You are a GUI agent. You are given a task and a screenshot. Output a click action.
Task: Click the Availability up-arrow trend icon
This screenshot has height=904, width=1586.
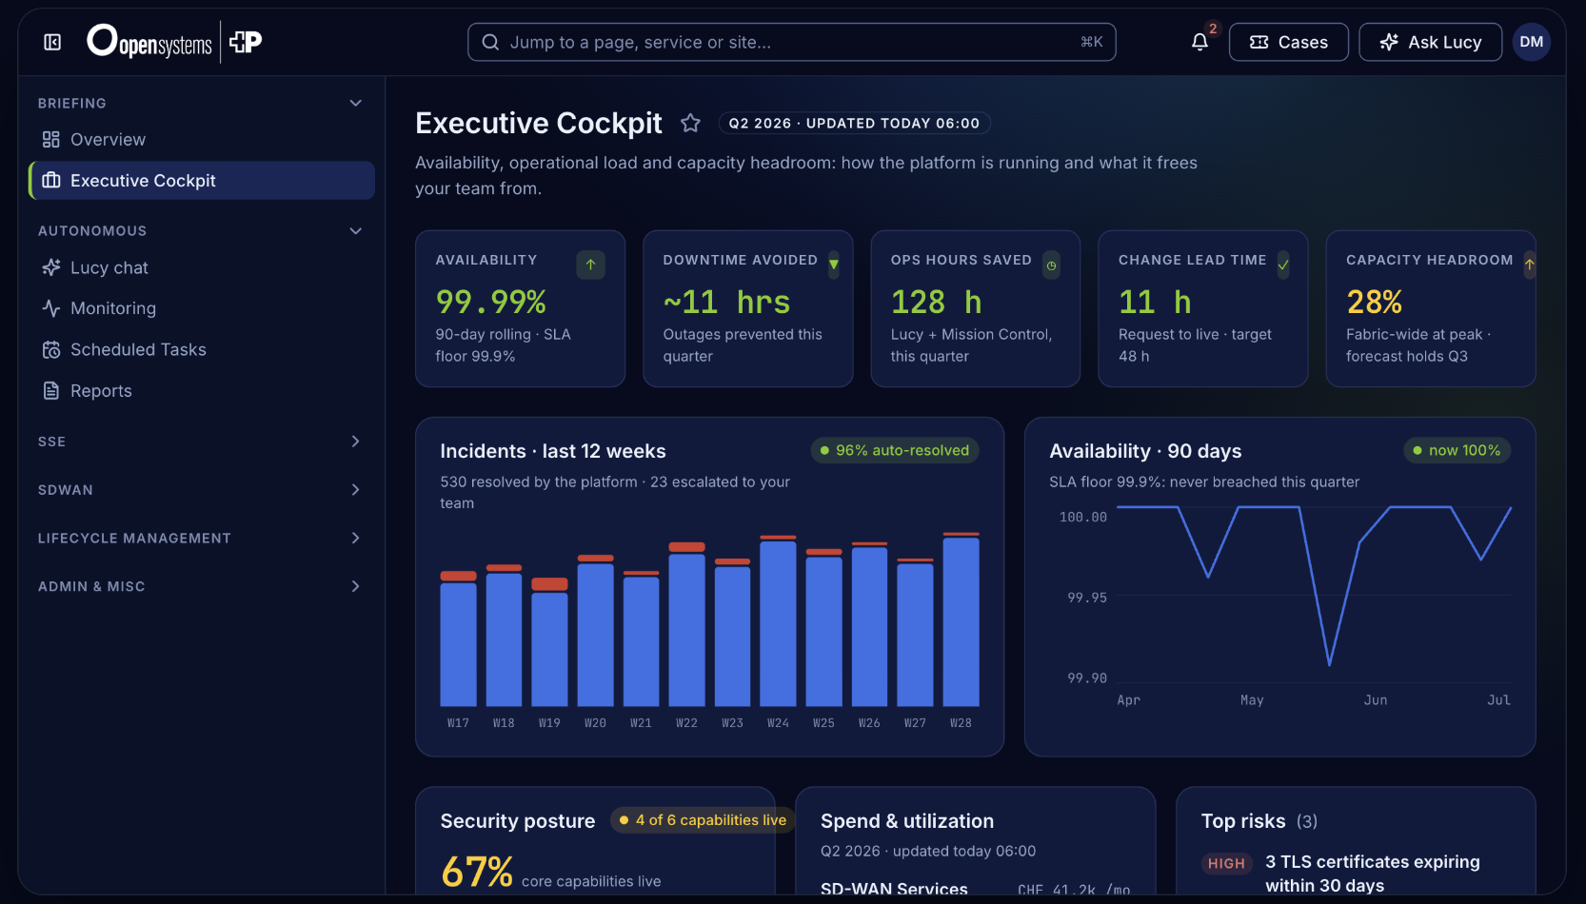[590, 265]
